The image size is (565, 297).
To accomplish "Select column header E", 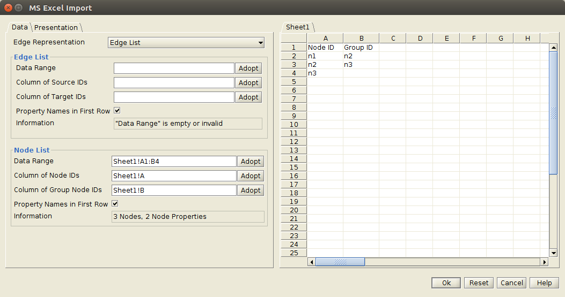I will (x=446, y=39).
